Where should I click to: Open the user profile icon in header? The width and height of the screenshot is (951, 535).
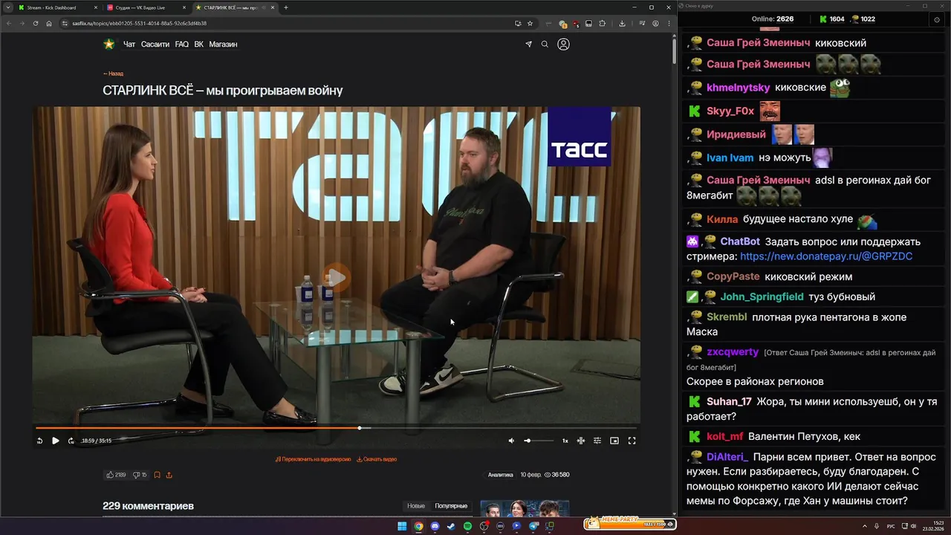click(x=563, y=45)
